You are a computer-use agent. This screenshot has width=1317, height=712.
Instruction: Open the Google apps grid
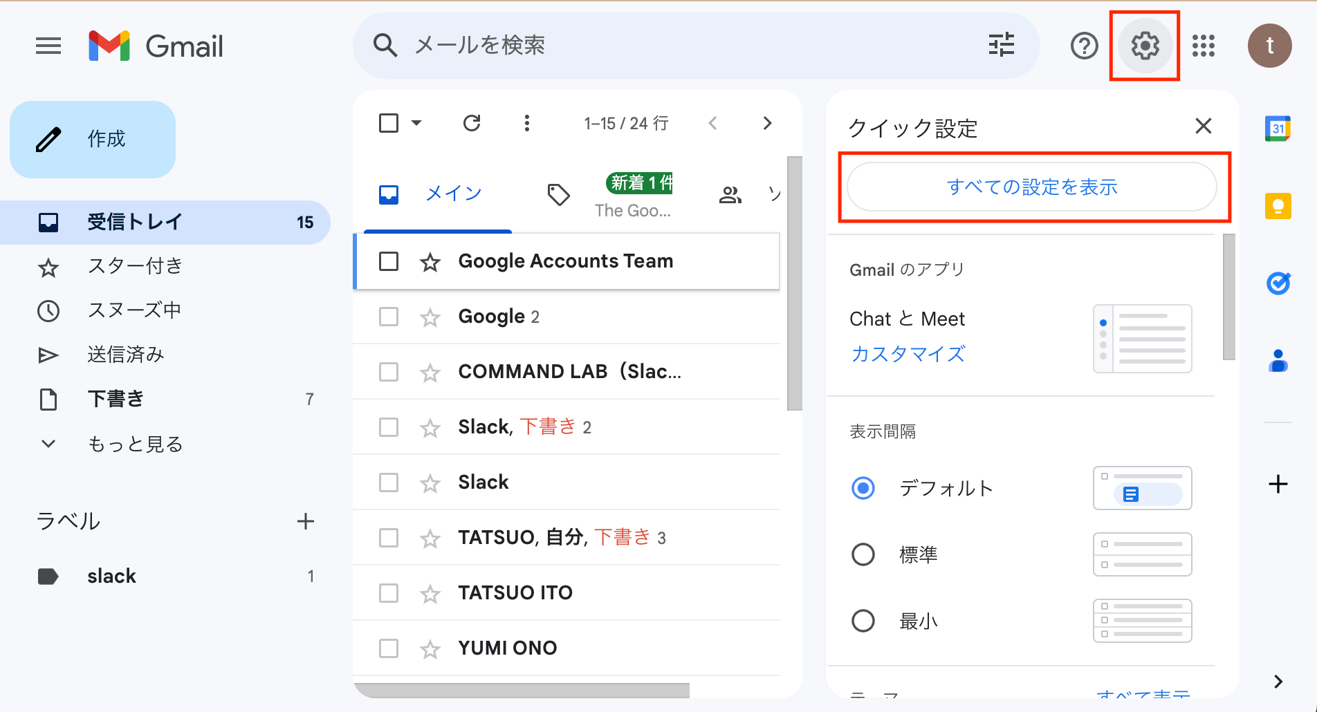click(x=1204, y=46)
